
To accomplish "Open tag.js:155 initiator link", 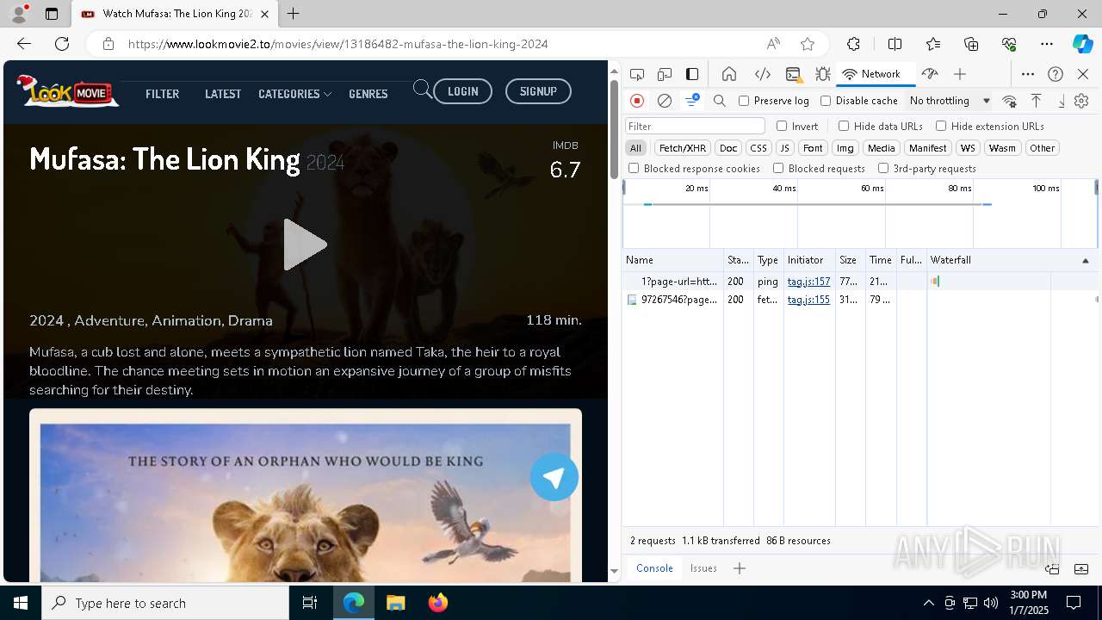I will coord(808,300).
